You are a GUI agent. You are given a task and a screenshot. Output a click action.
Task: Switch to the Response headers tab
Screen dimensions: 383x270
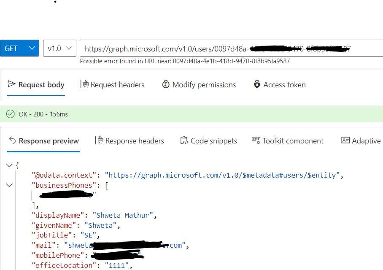[x=129, y=141]
